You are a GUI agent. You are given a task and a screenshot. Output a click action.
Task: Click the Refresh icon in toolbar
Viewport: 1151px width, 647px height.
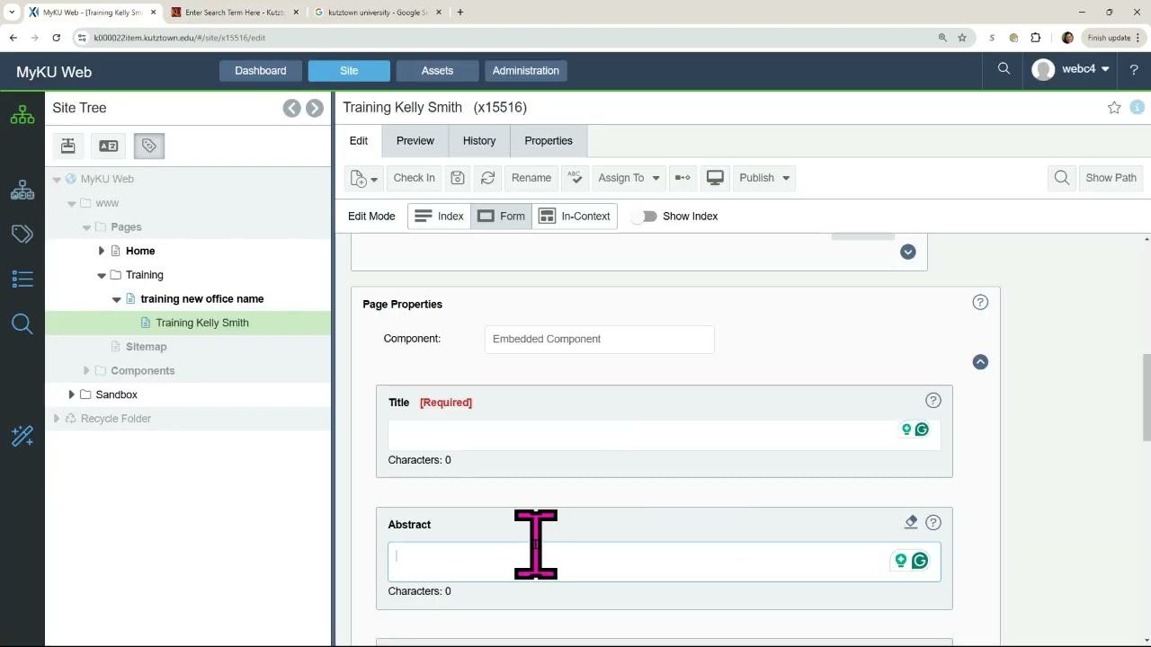(x=488, y=178)
